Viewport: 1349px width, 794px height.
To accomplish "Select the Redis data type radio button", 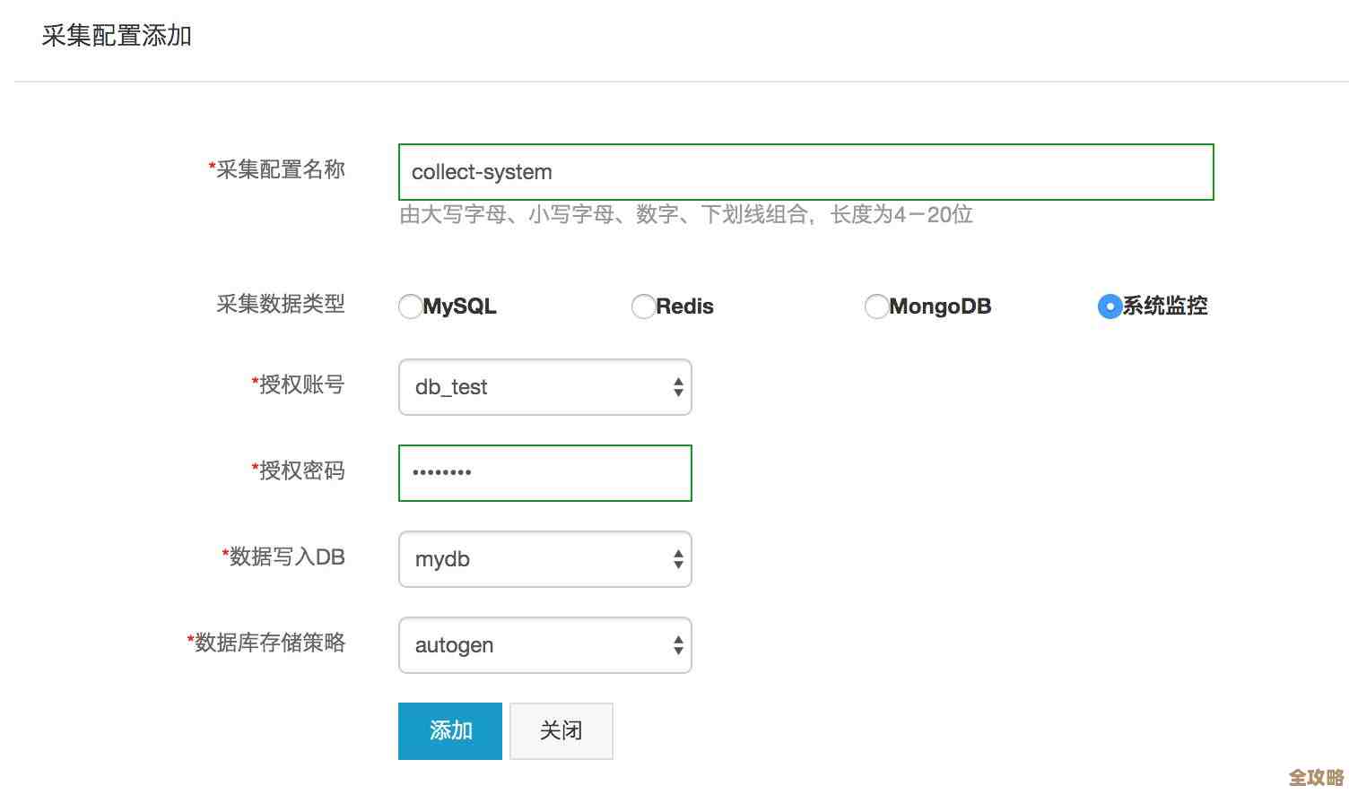I will pos(643,306).
